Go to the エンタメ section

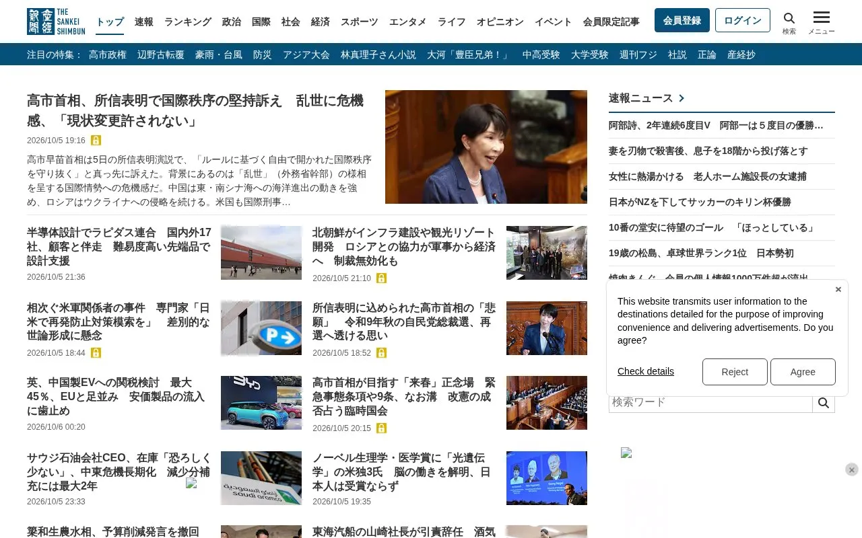408,22
